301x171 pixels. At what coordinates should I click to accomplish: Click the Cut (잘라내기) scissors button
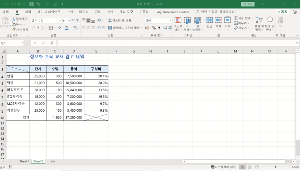(20, 19)
